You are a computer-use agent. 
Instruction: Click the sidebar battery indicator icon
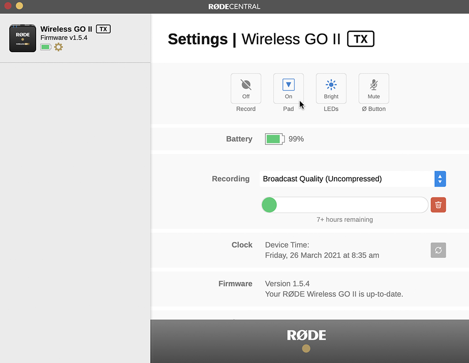pos(45,47)
